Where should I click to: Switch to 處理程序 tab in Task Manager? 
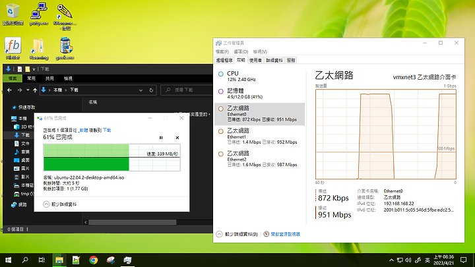[224, 61]
